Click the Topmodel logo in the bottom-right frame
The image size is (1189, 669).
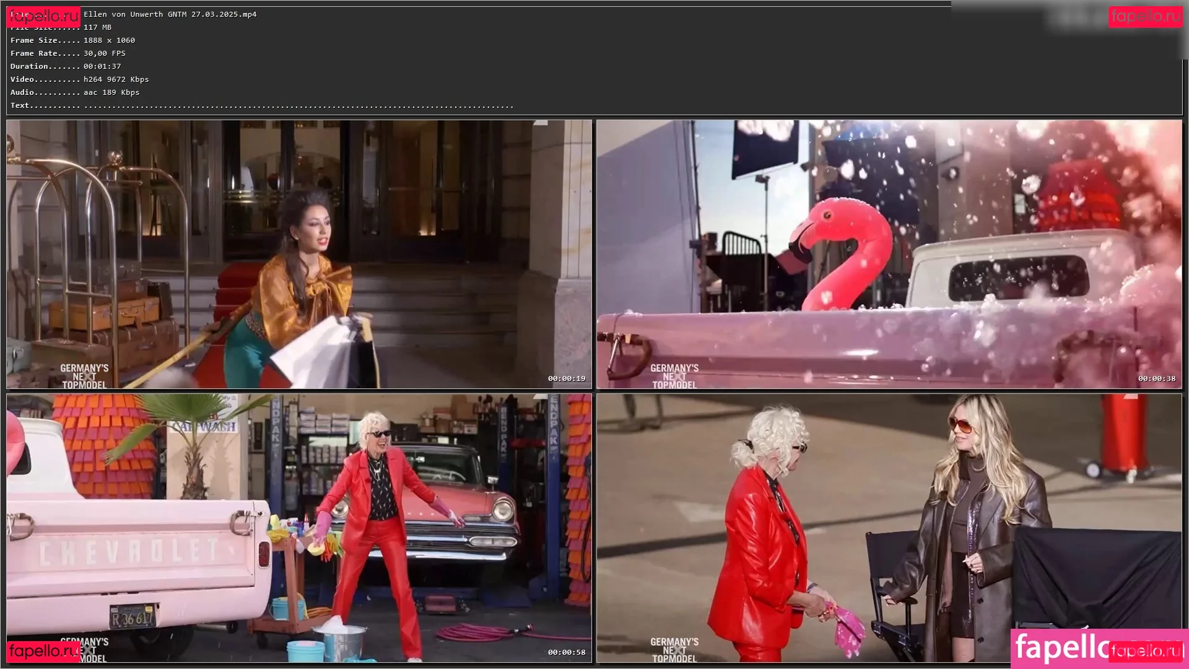[674, 650]
